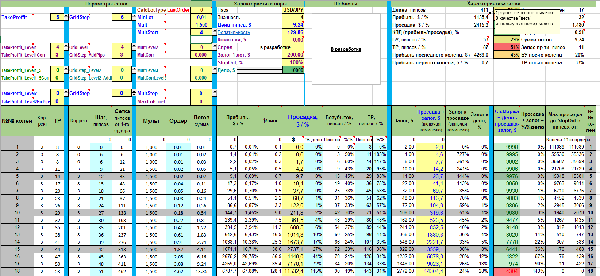Click the lot sum cell 13,86

(x=201, y=271)
